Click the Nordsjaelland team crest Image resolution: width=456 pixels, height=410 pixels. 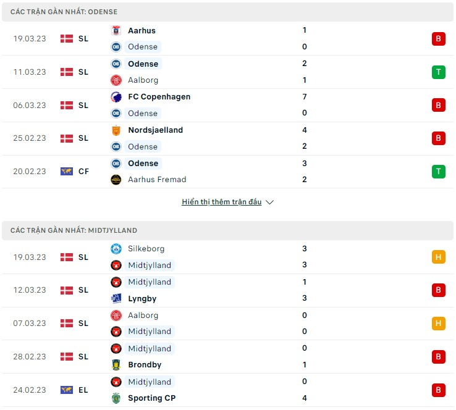coord(116,130)
